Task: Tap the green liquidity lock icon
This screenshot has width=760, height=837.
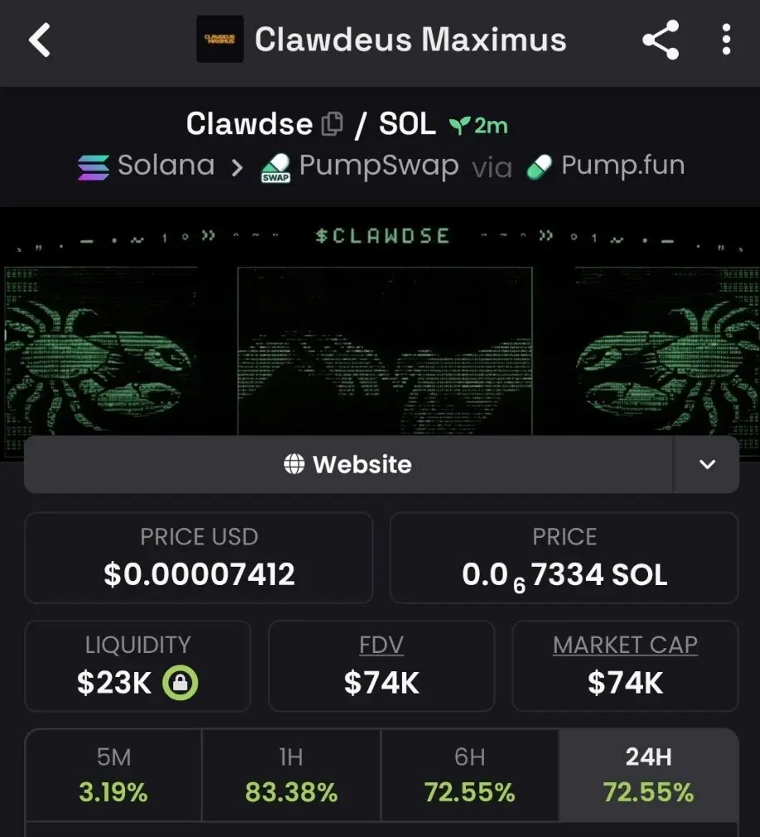Action: coord(180,683)
